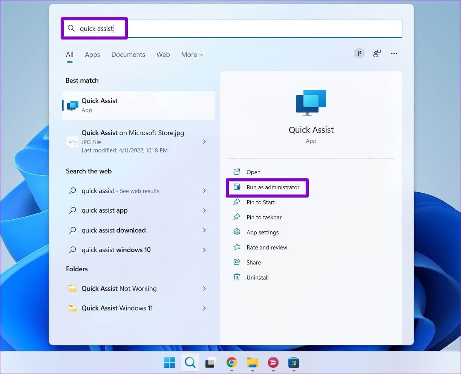The height and width of the screenshot is (374, 461).
Task: Click the search glass icon beside 'quick assist download'
Action: pos(73,230)
